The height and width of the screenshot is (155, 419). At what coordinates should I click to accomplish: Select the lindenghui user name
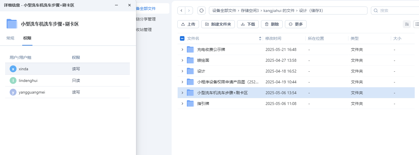[28, 80]
